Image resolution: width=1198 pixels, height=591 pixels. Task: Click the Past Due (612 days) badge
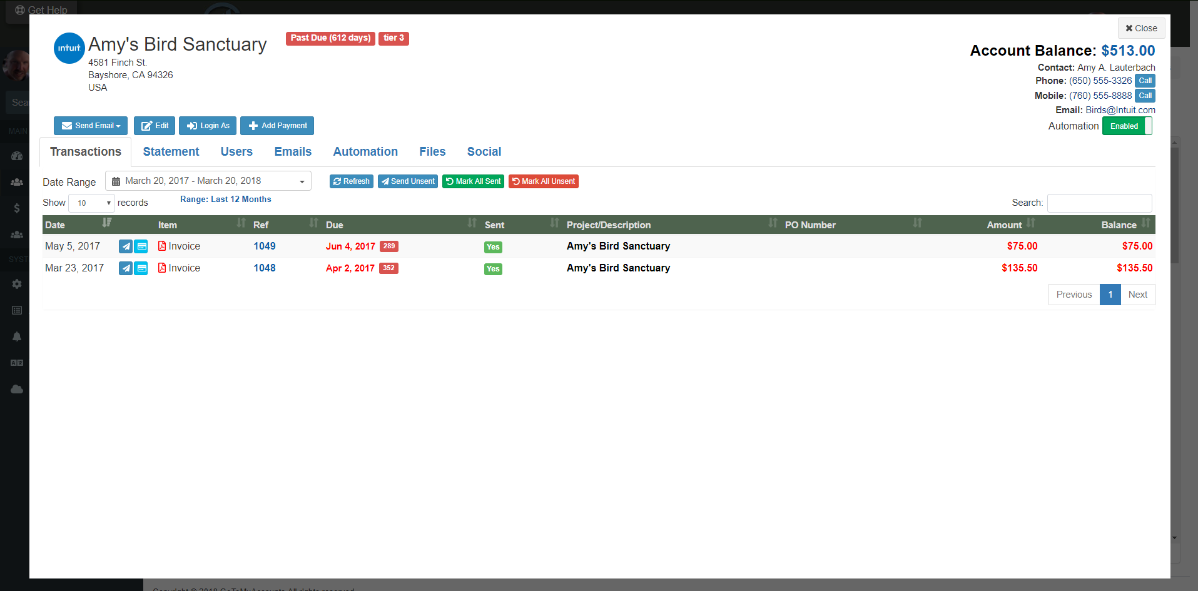point(330,38)
